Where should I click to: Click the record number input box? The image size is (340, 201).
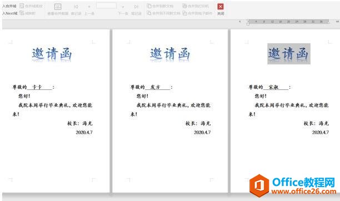(106, 6)
